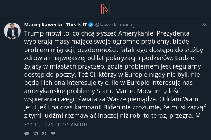The height and width of the screenshot is (140, 211).
Task: Open Maciej Kawecki's profile avatar photo
Action: click(12, 31)
